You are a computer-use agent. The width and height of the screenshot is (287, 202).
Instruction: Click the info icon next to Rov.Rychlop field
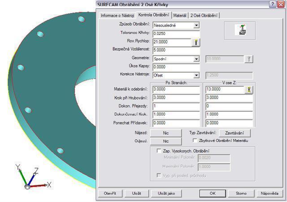point(196,43)
